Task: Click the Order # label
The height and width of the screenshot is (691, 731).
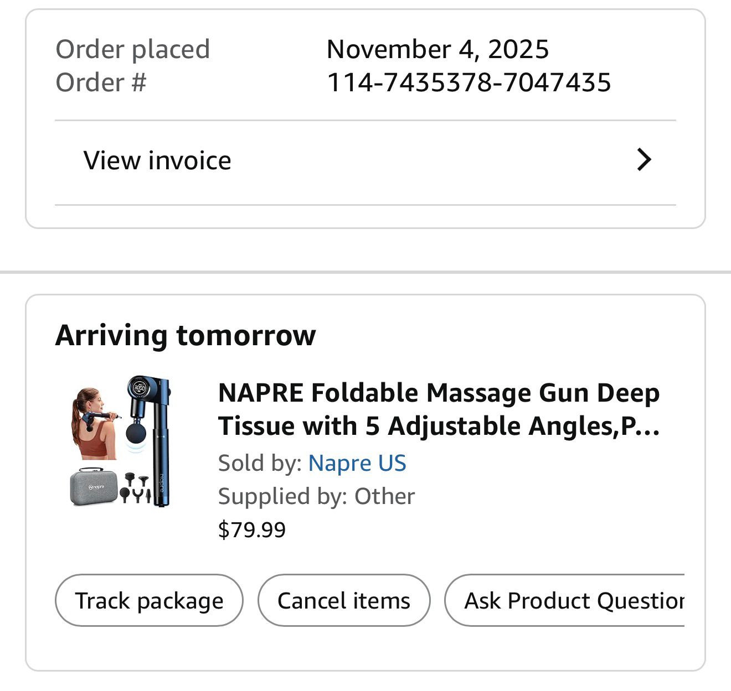Action: coord(101,82)
